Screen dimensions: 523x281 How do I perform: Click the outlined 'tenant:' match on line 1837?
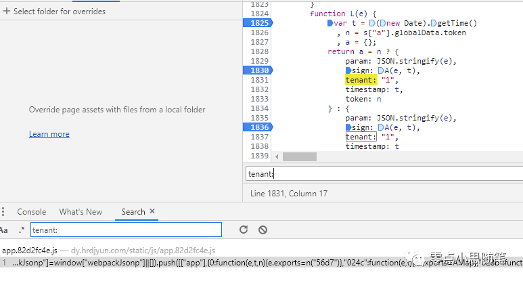point(361,137)
